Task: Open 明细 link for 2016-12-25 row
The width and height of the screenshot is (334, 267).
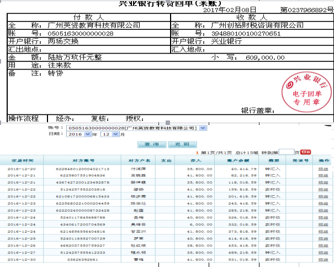Action: click(323, 238)
